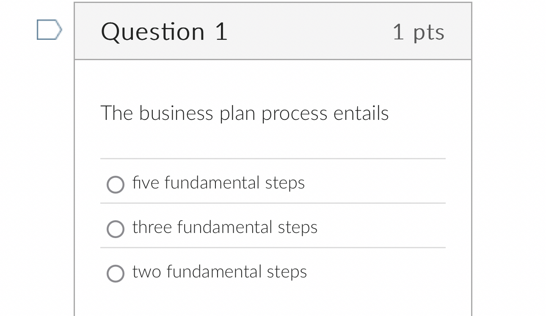Click the bookmark flag icon beside Question 1
The image size is (546, 316).
tap(49, 29)
